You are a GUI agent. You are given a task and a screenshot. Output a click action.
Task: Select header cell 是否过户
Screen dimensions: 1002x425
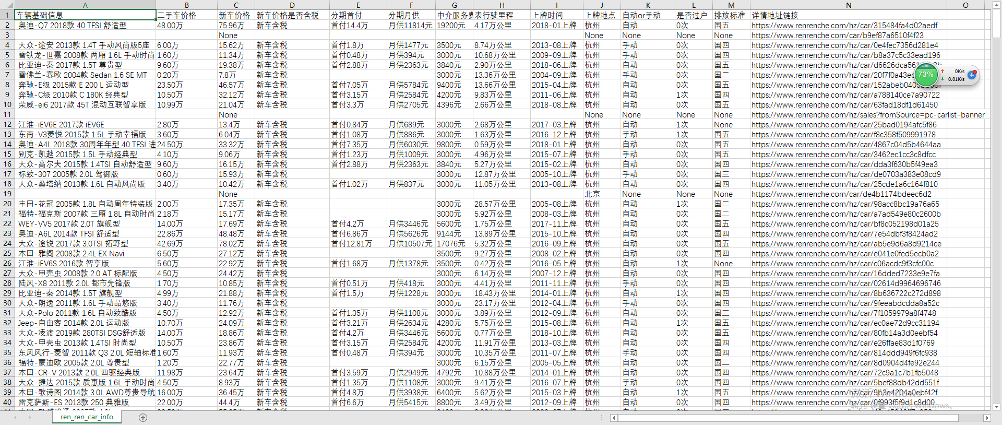(694, 15)
